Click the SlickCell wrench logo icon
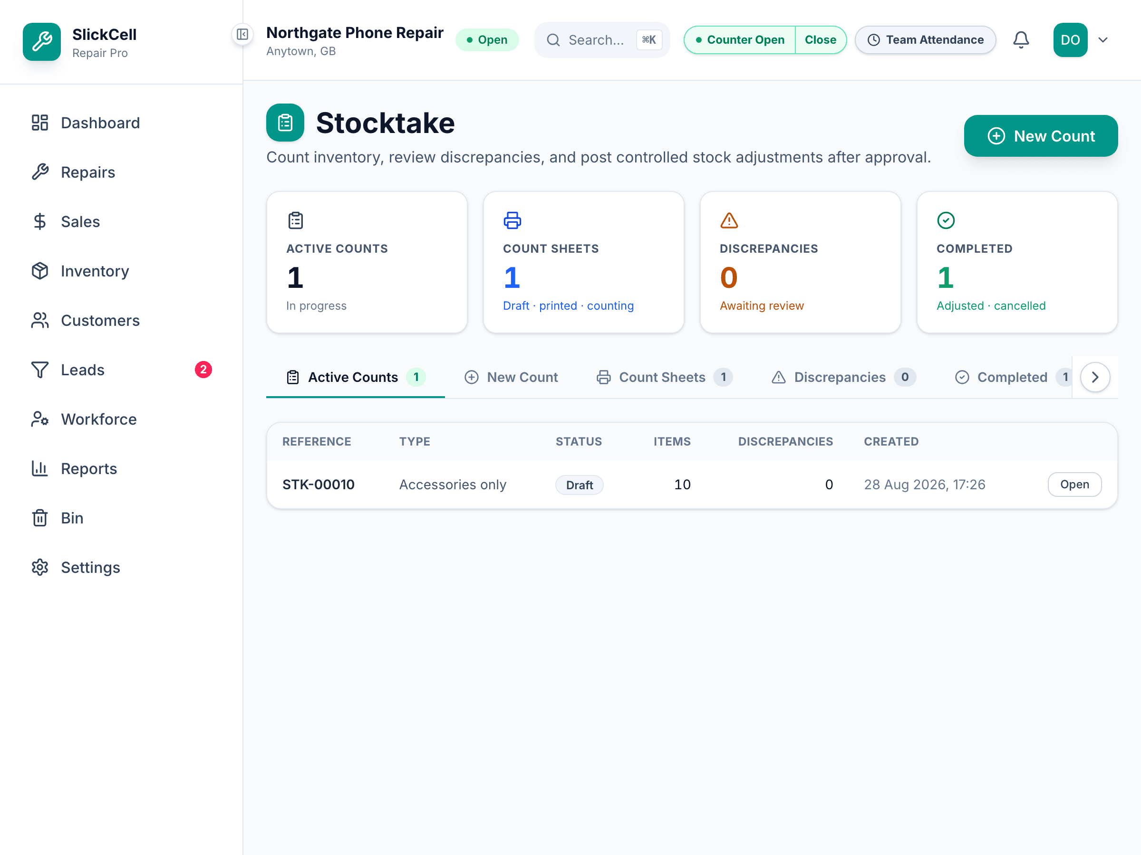This screenshot has width=1141, height=855. pyautogui.click(x=42, y=42)
